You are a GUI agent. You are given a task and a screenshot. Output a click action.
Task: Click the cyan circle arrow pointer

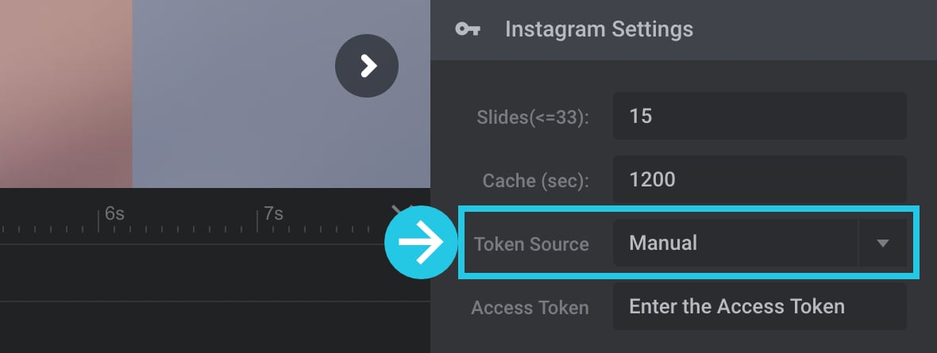pyautogui.click(x=422, y=242)
